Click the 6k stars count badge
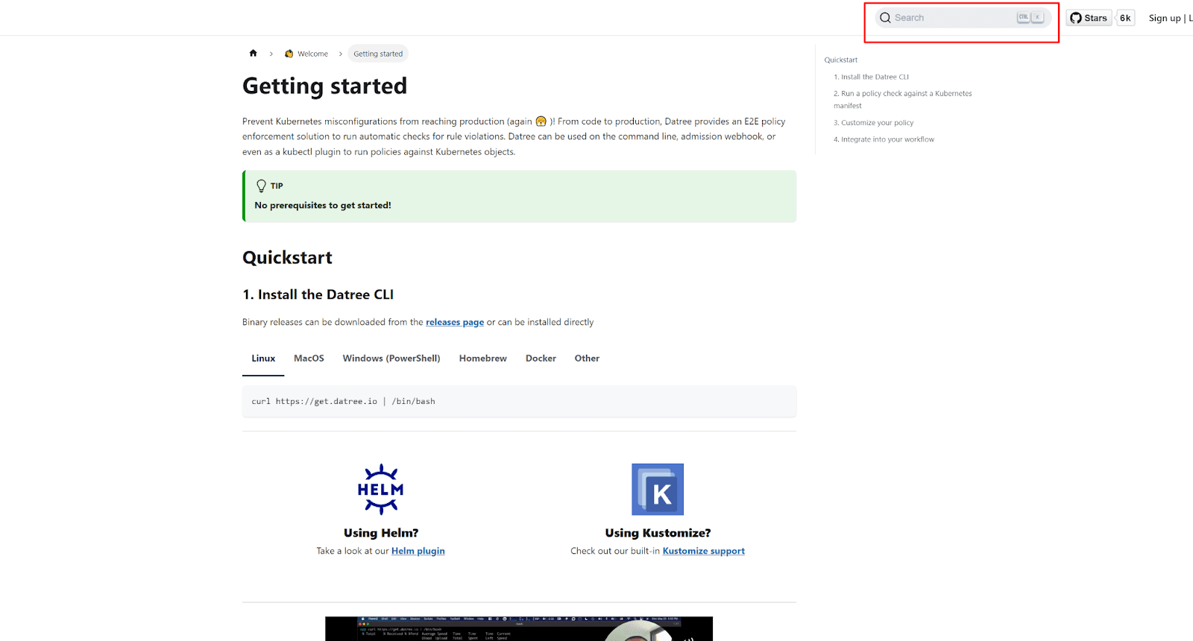 click(x=1125, y=18)
